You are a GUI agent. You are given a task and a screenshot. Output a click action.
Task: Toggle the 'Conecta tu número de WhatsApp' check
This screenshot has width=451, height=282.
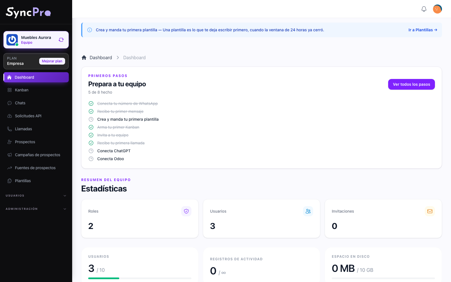pyautogui.click(x=91, y=103)
